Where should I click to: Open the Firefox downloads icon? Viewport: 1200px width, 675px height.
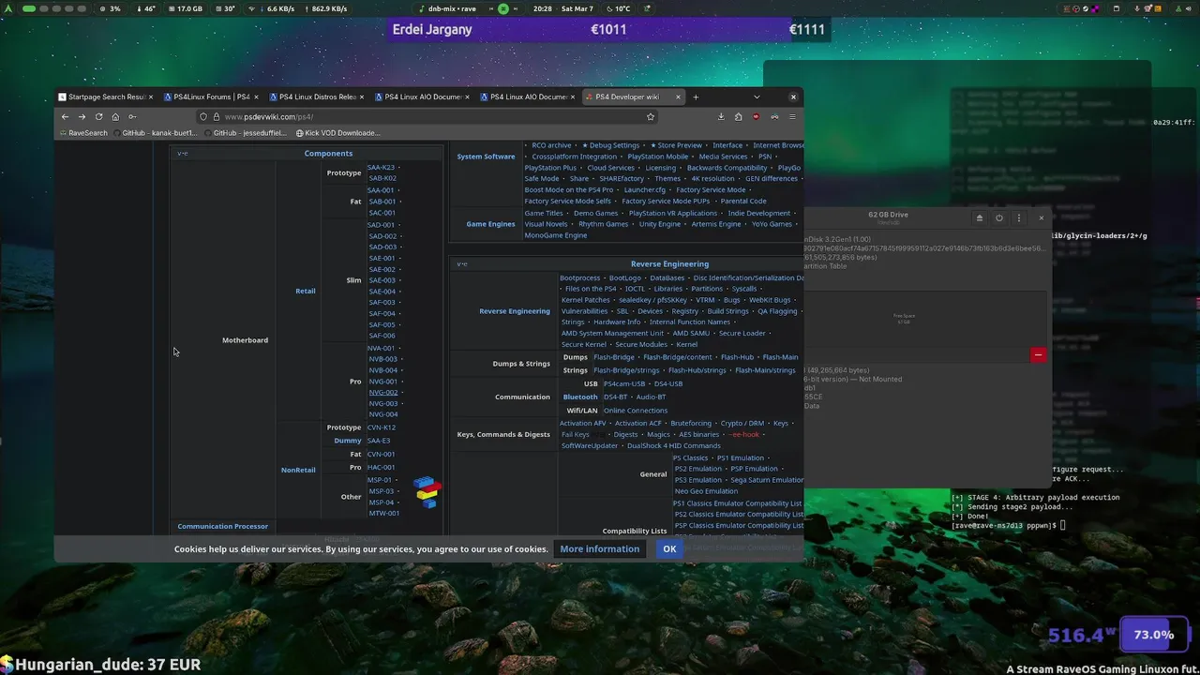coord(721,116)
